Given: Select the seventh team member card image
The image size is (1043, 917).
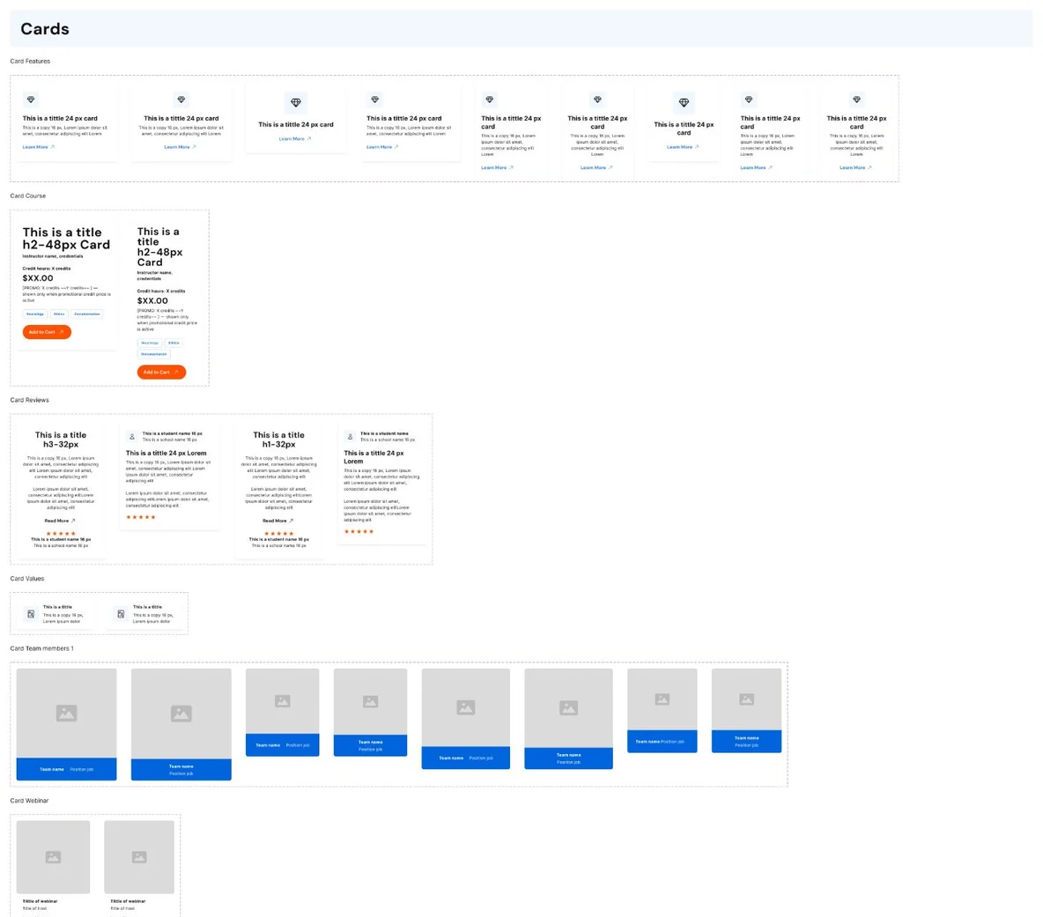Looking at the screenshot, I should 662,699.
